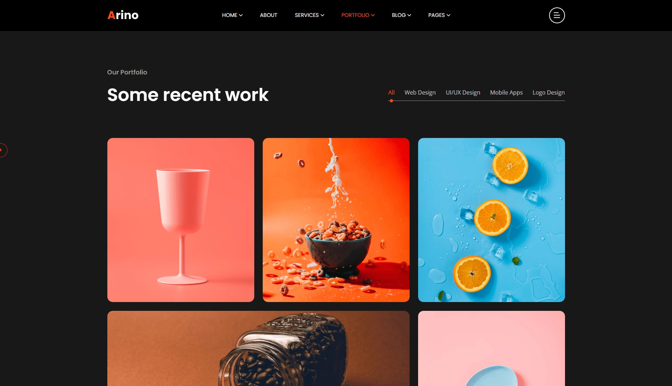
Task: Expand the Services dropdown menu
Action: (309, 15)
